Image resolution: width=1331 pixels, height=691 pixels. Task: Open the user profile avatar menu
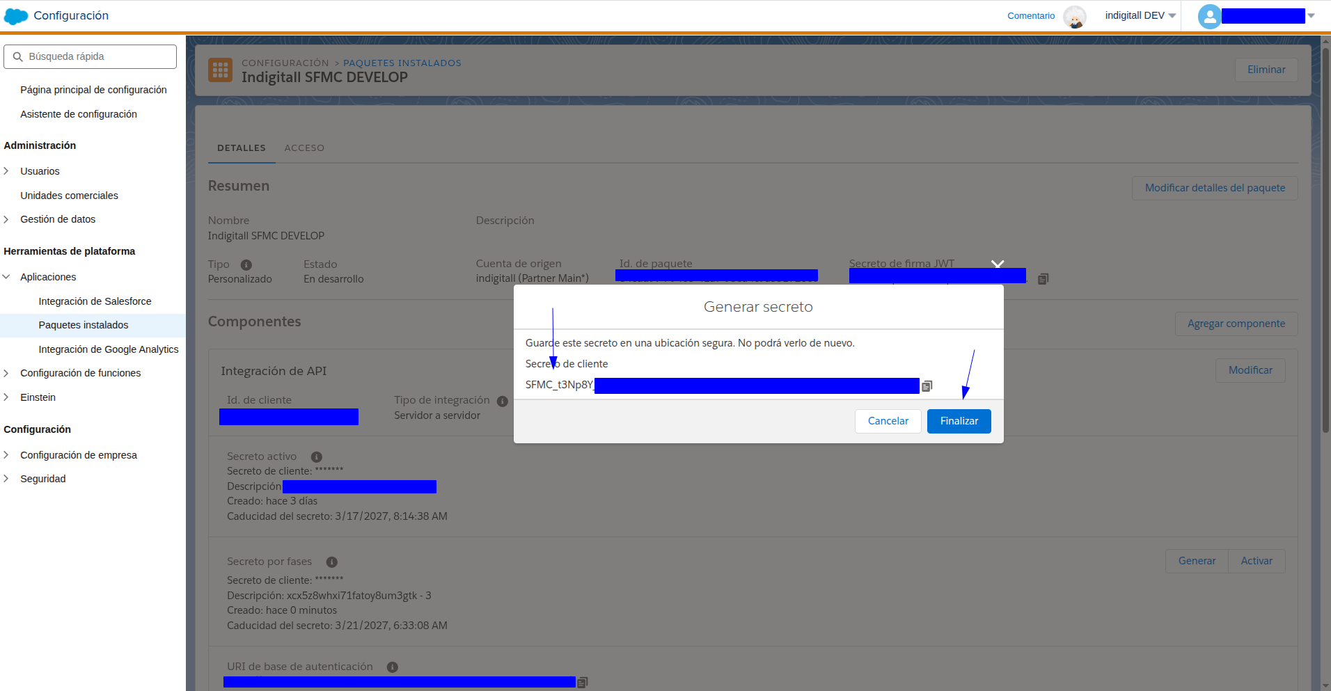(x=1210, y=16)
